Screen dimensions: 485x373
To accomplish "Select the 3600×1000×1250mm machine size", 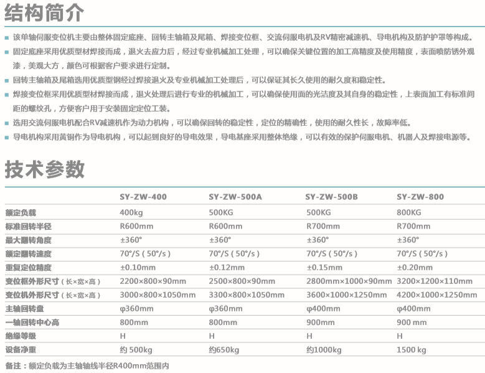I will [347, 295].
